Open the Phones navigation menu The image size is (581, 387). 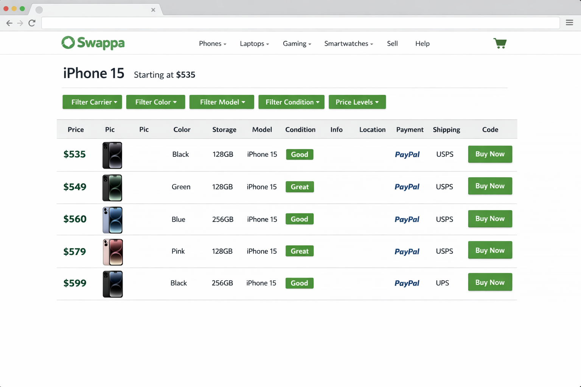click(213, 43)
